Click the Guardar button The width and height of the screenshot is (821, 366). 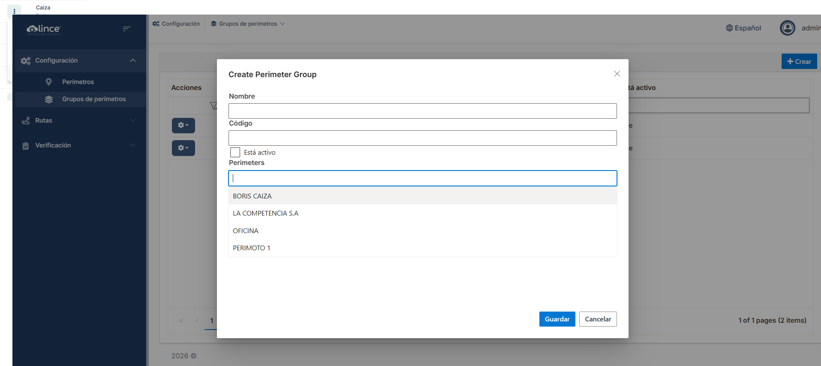[556, 319]
